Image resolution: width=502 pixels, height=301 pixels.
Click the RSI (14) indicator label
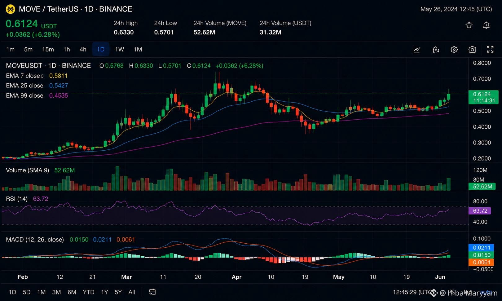click(x=17, y=199)
